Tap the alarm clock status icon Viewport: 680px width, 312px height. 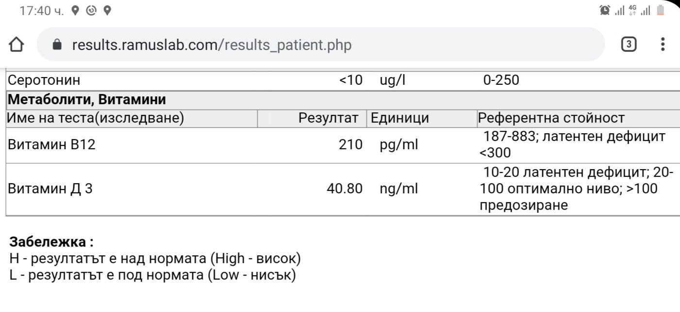coord(605,10)
